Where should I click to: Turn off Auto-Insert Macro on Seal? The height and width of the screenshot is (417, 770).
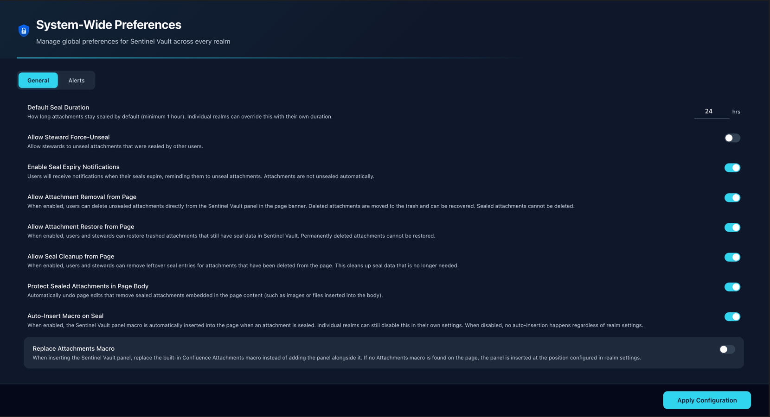(x=732, y=317)
